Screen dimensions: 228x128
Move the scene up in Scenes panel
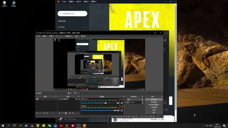point(44,113)
